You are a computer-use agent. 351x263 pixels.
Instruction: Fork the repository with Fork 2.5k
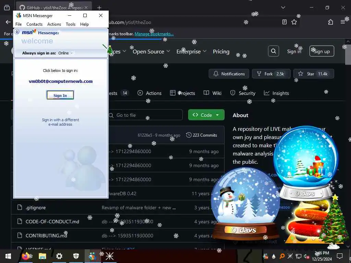(x=271, y=74)
